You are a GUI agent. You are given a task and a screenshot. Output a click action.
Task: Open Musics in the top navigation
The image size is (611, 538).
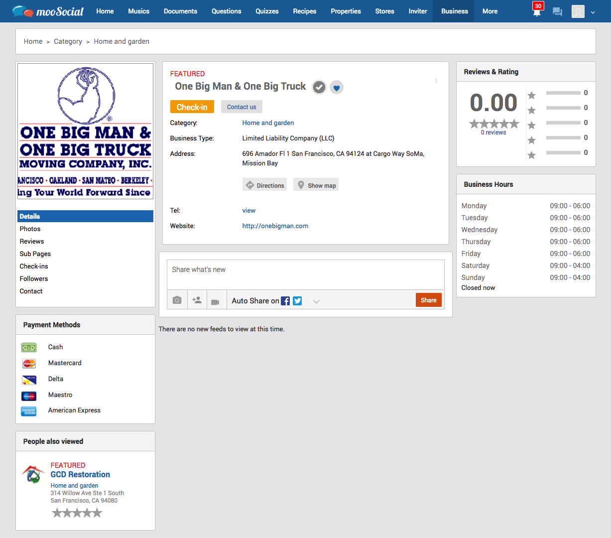[139, 11]
